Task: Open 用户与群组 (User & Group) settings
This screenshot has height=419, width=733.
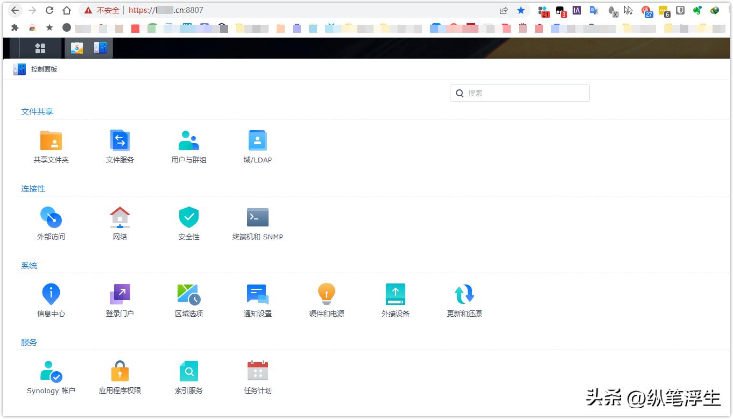Action: (188, 145)
